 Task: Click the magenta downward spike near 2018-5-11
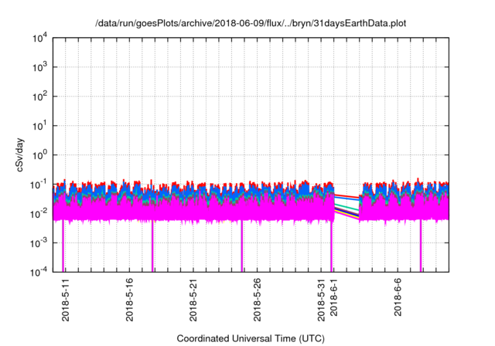point(63,247)
